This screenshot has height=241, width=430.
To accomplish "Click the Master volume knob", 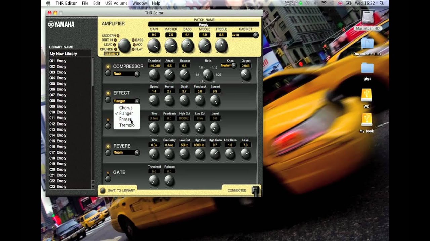I will coord(171,46).
